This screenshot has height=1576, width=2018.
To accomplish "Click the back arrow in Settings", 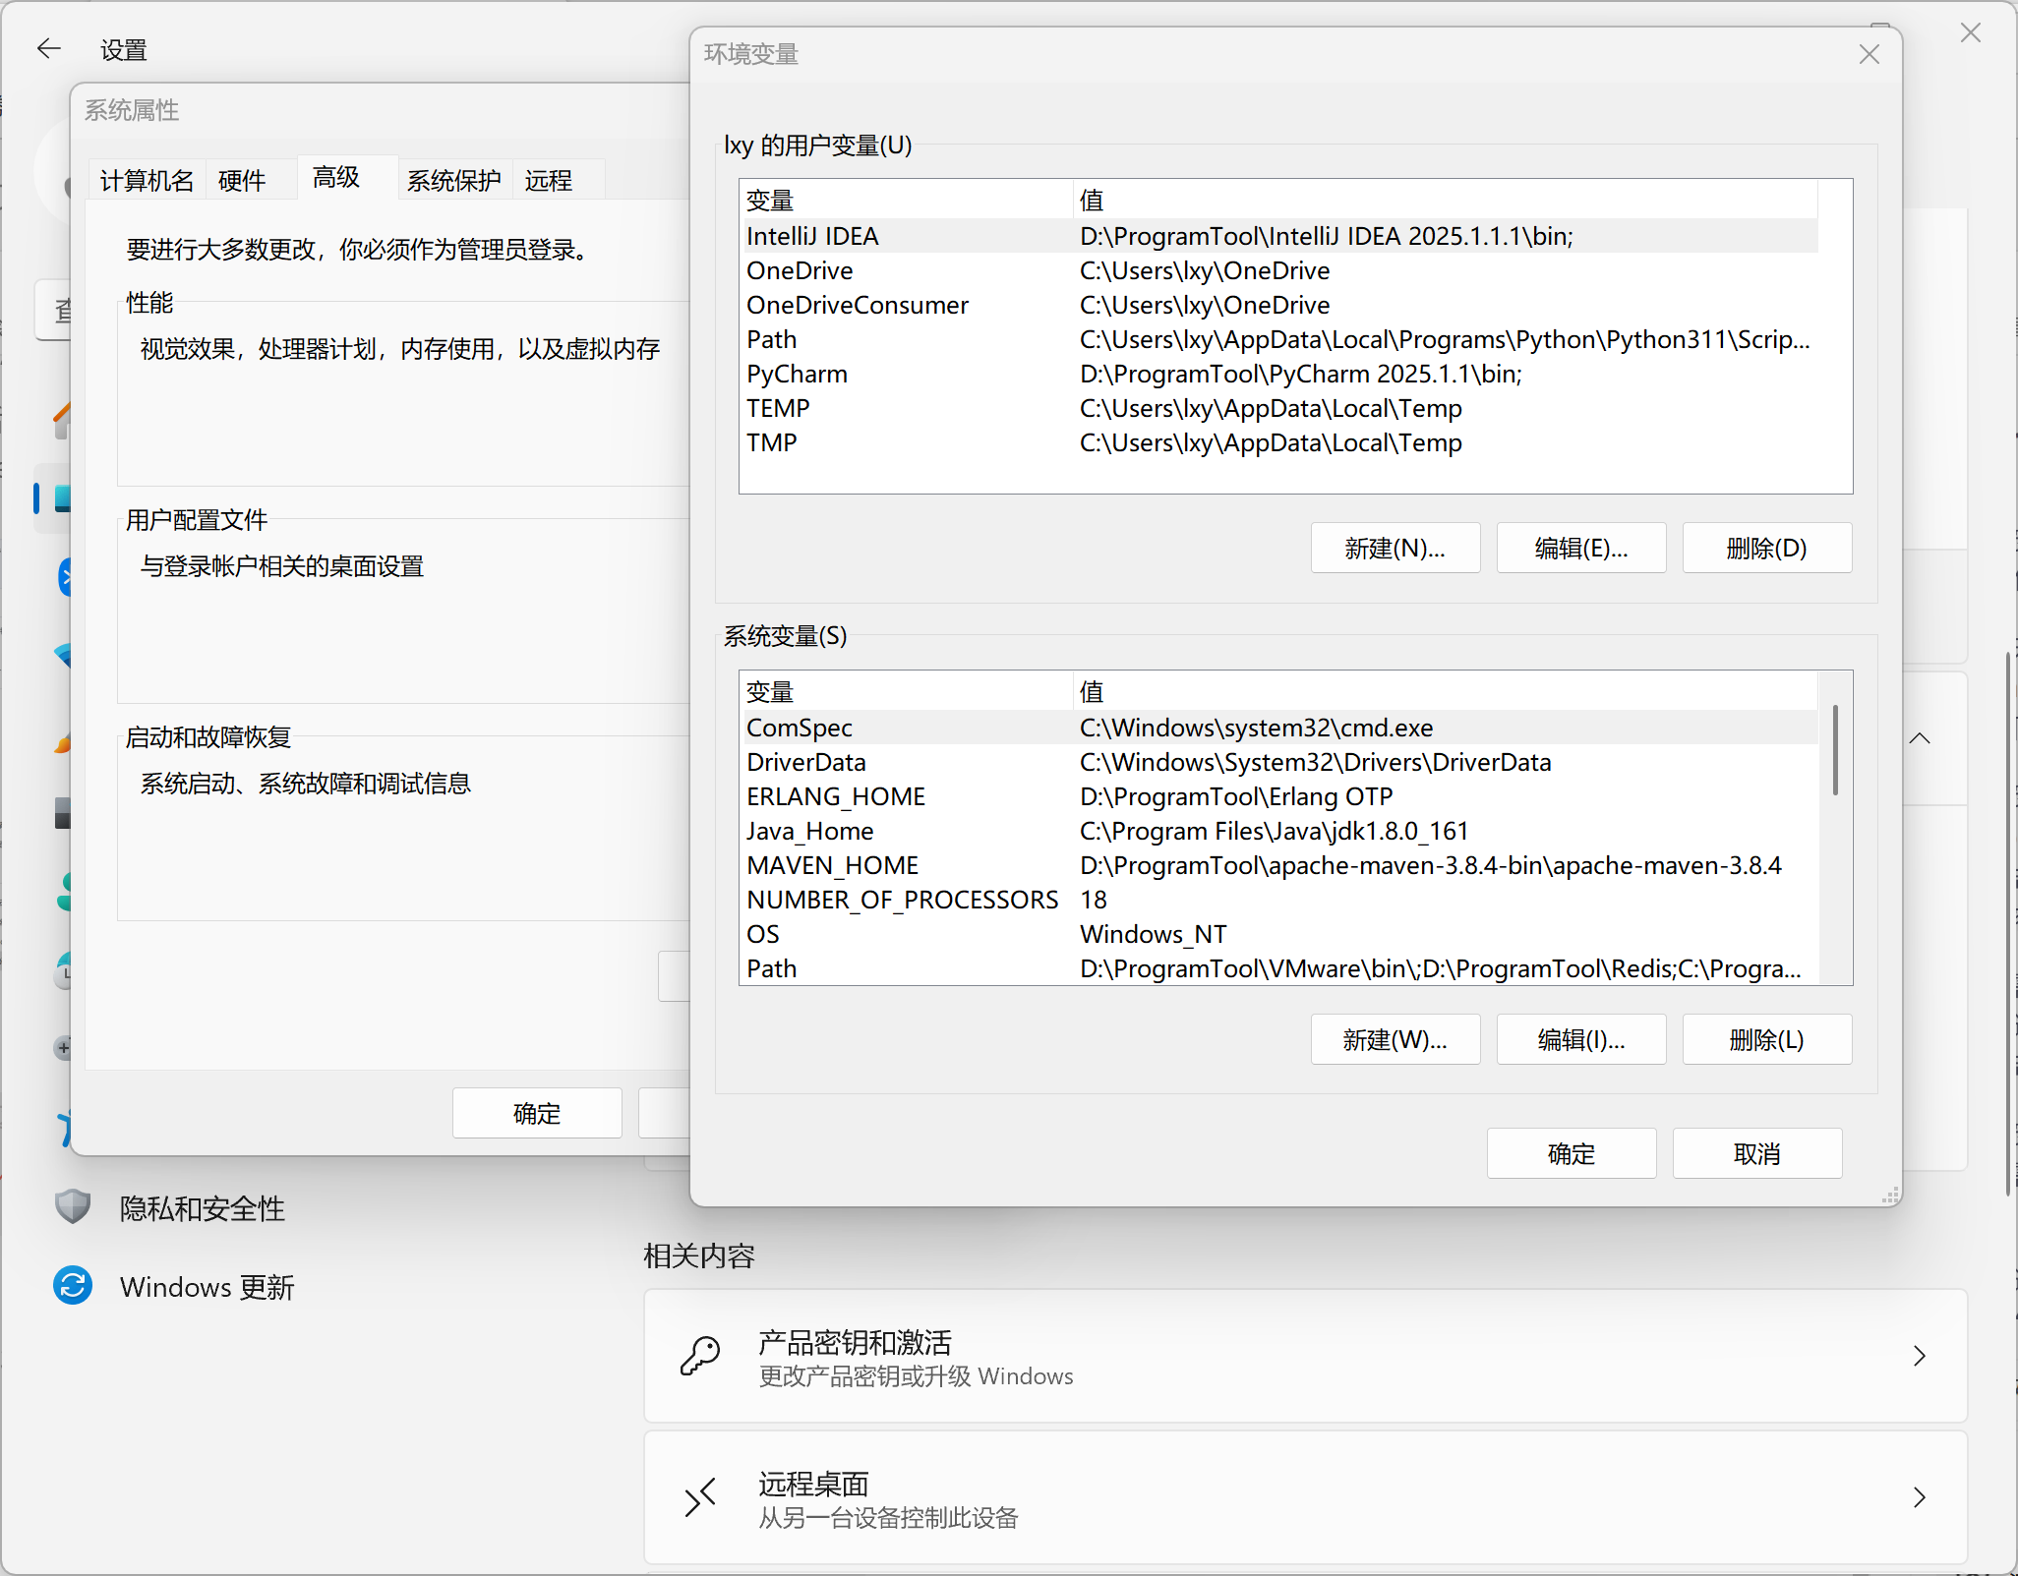I will tap(48, 48).
